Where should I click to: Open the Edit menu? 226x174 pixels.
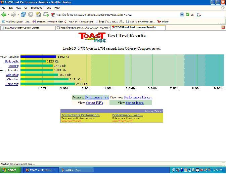pyautogui.click(x=10, y=8)
